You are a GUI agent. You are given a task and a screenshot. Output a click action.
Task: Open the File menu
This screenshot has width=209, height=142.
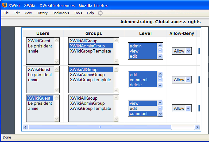(x=6, y=13)
